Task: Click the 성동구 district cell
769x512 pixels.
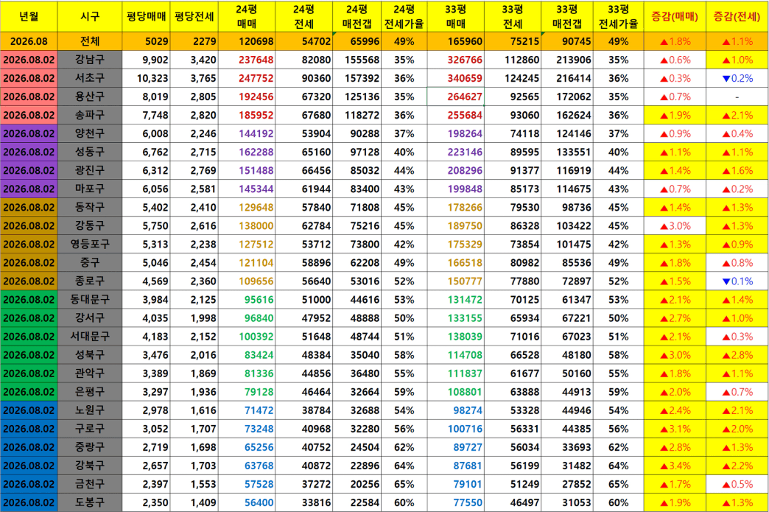Action: [x=90, y=152]
